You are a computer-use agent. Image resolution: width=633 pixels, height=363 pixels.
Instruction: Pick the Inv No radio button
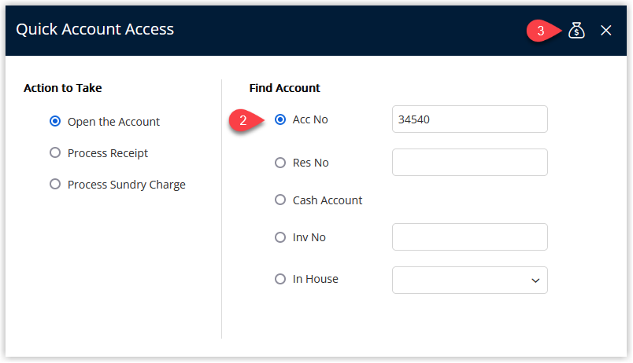click(280, 237)
